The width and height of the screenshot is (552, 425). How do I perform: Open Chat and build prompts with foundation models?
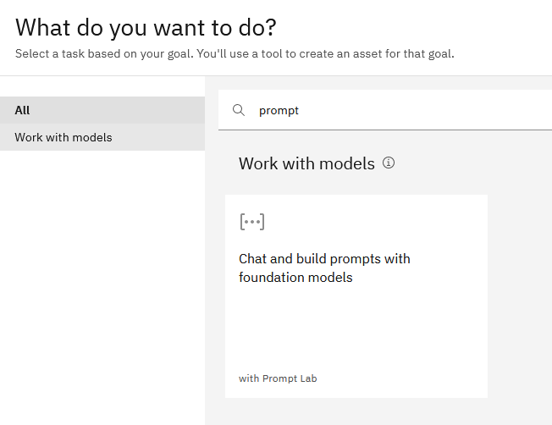tap(324, 259)
